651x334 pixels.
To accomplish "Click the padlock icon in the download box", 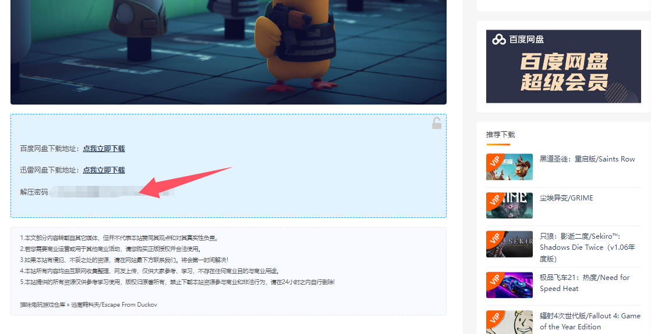I will point(436,123).
